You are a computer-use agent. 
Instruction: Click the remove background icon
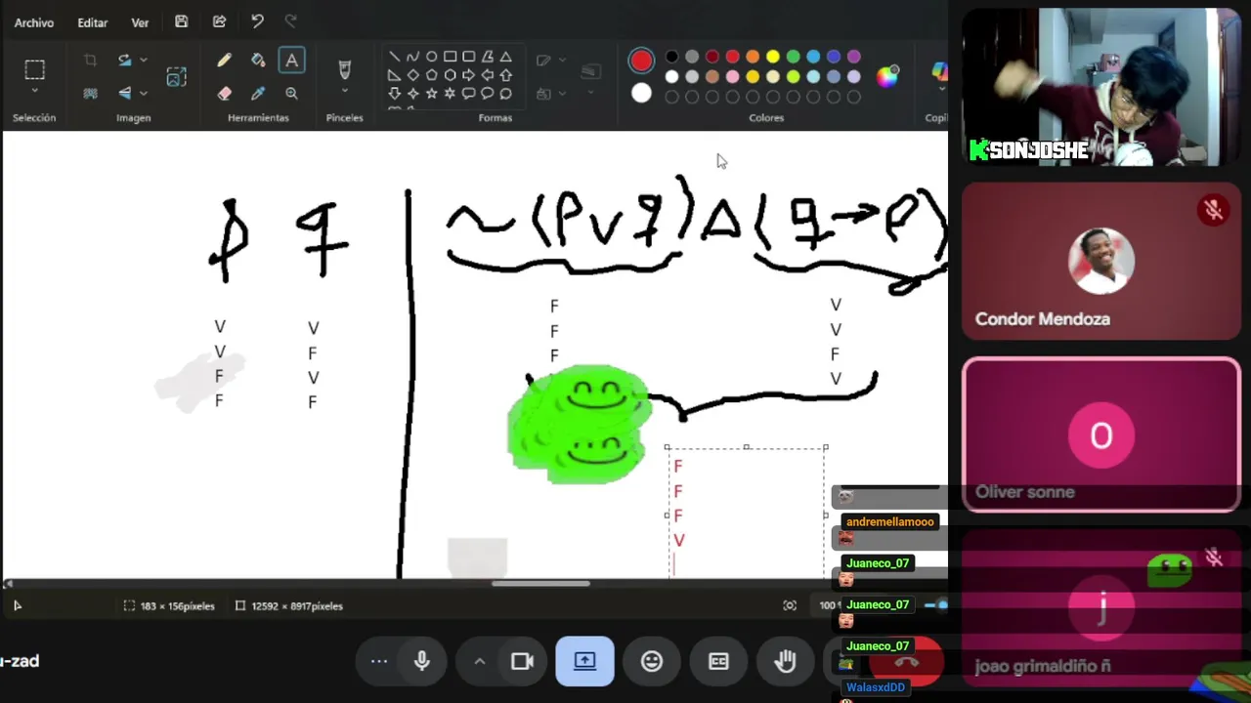coord(90,93)
